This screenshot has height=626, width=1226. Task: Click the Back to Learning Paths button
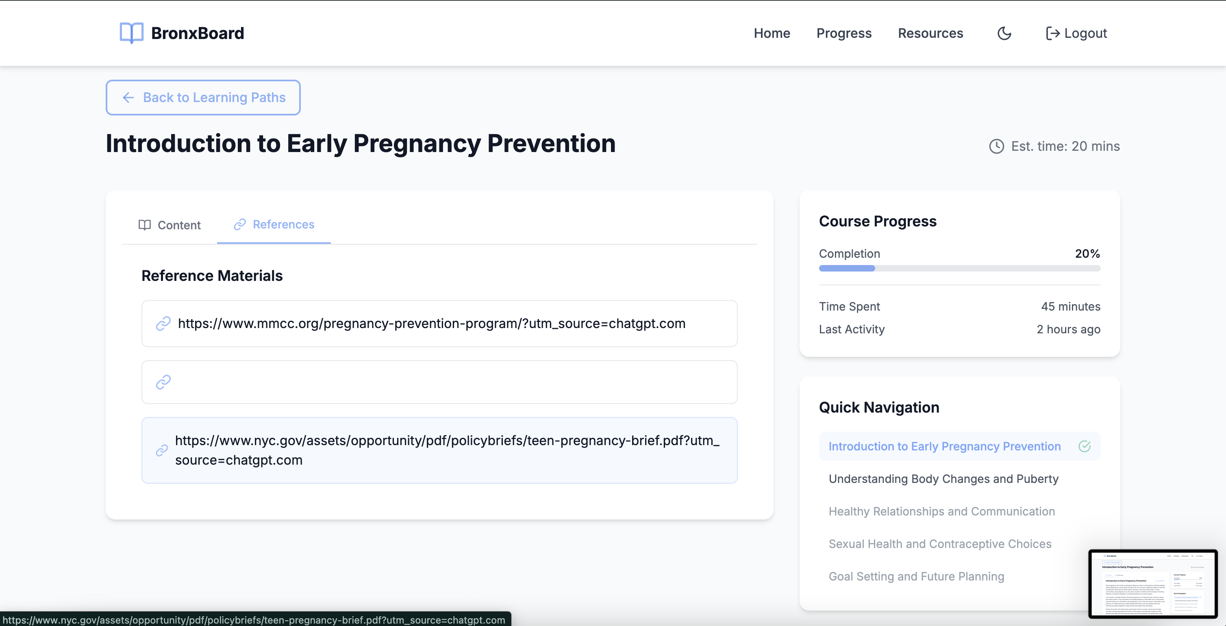203,98
